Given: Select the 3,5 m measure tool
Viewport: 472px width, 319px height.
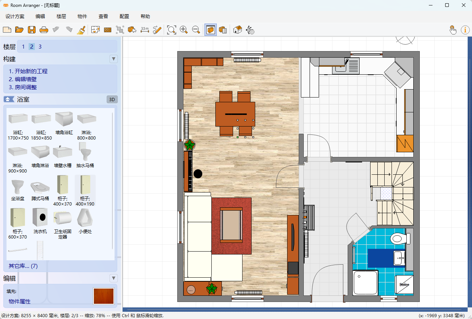Looking at the screenshot, I should [145, 30].
